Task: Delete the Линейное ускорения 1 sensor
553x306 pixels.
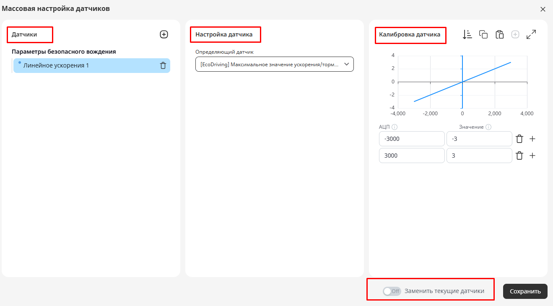Action: point(163,65)
